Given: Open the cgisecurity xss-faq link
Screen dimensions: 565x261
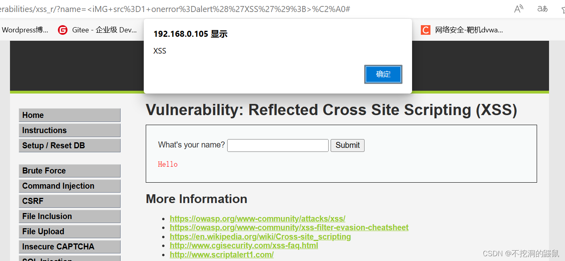Looking at the screenshot, I should point(244,245).
